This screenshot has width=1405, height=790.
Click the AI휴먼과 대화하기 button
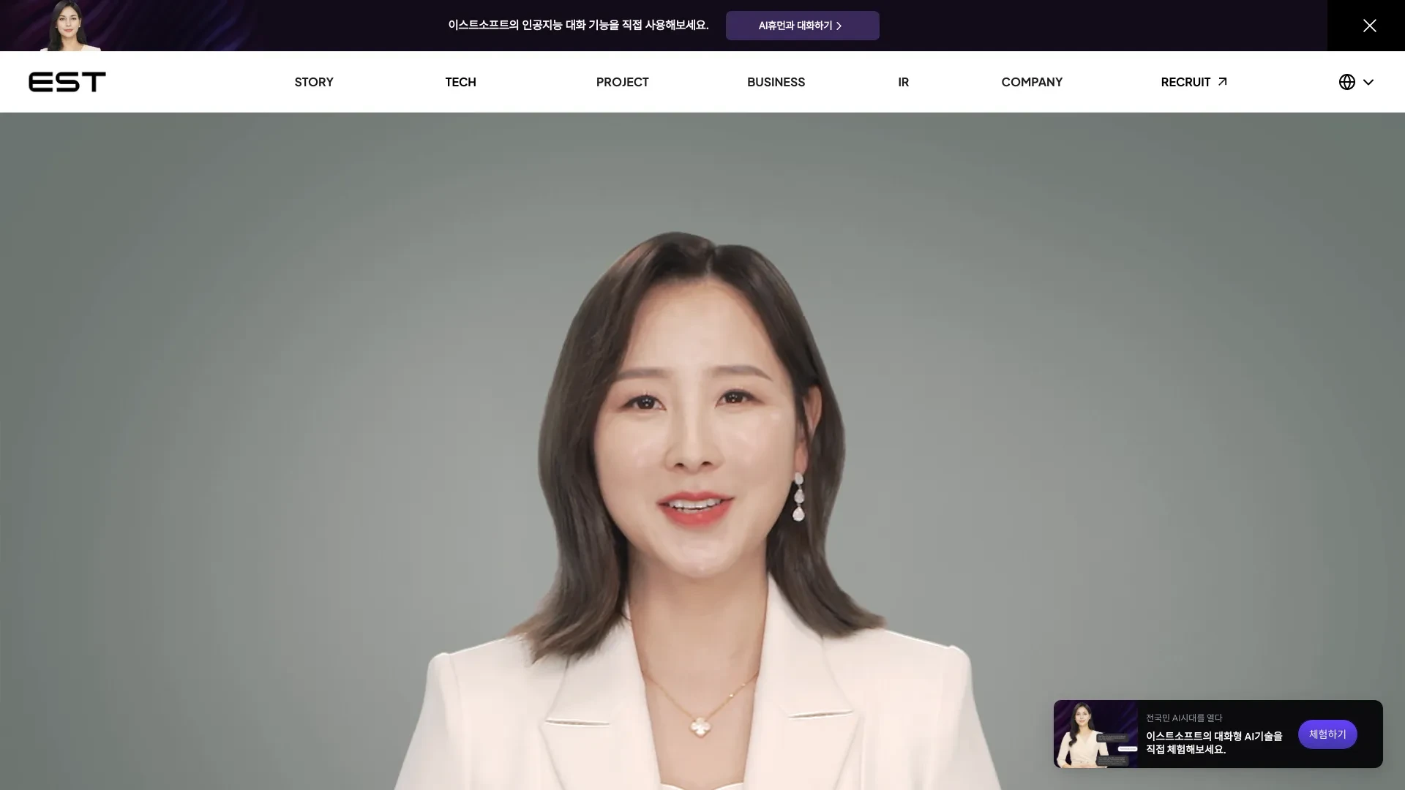point(802,25)
